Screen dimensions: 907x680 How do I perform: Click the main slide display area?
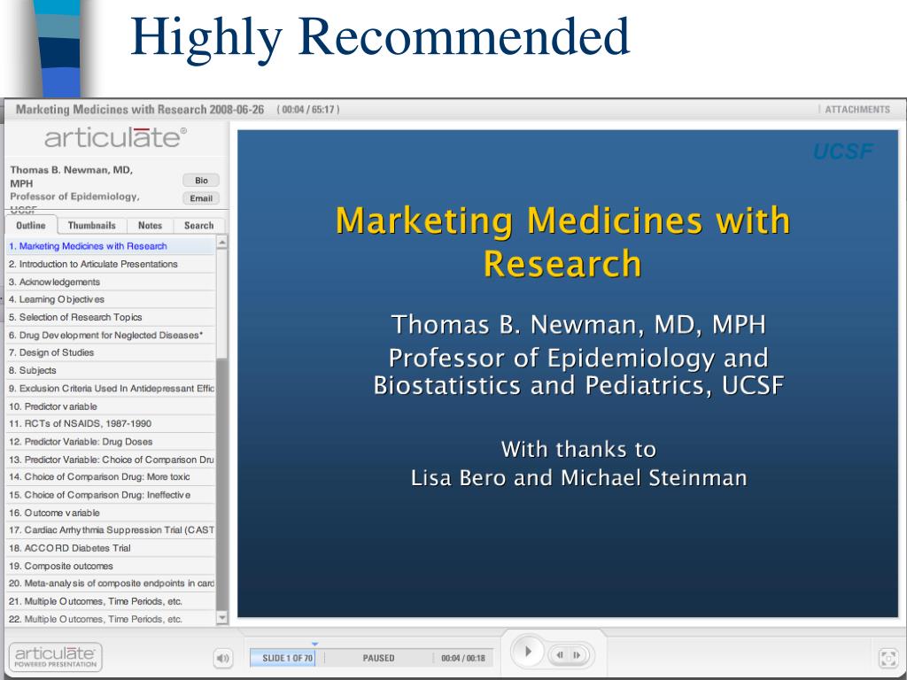(x=568, y=374)
